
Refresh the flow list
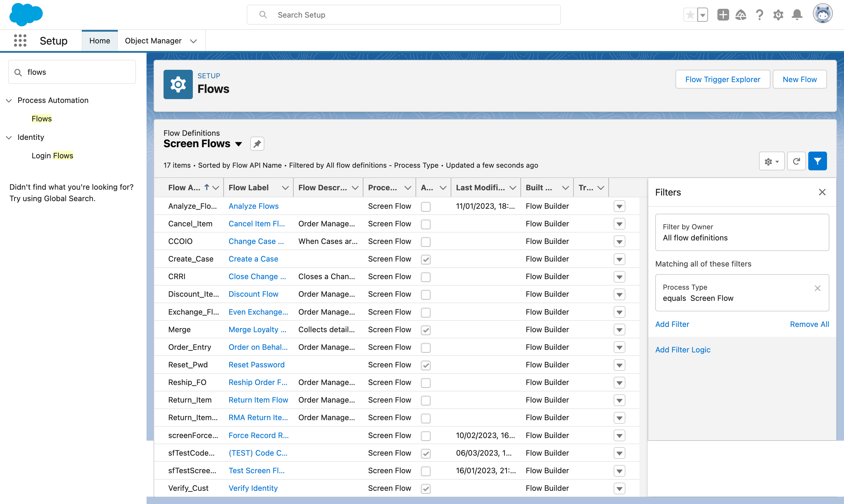pos(796,161)
